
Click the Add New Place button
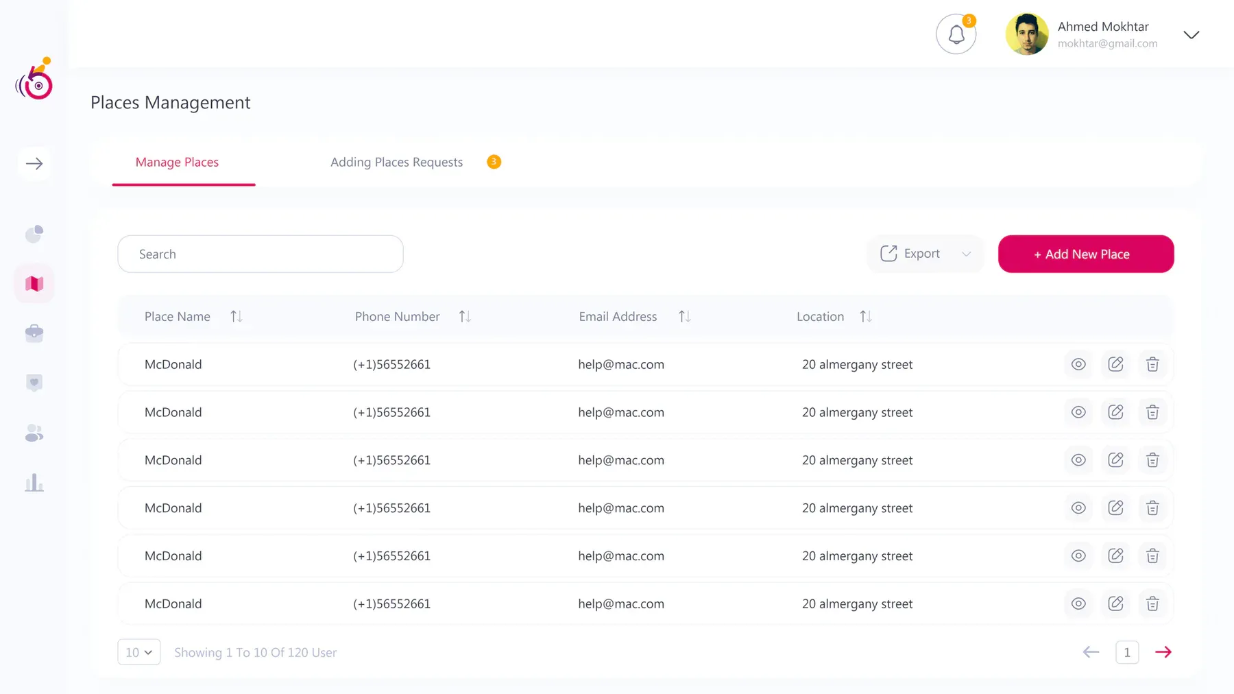click(1086, 254)
